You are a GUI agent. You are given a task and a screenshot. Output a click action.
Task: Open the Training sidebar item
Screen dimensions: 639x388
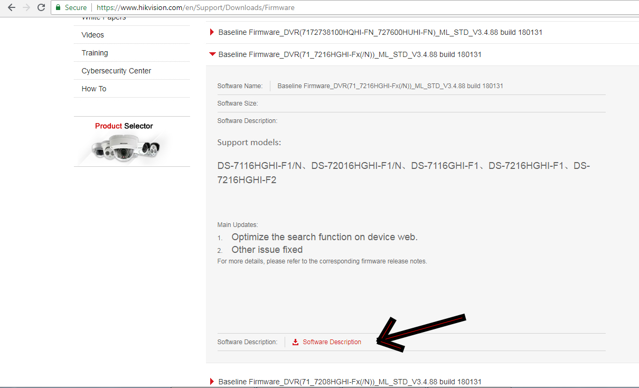pos(95,53)
